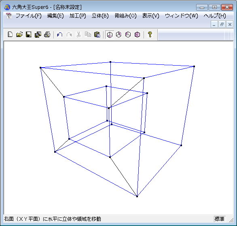This screenshot has width=237, height=226.
Task: Expand the 骨組み(O) menu
Action: (x=126, y=16)
